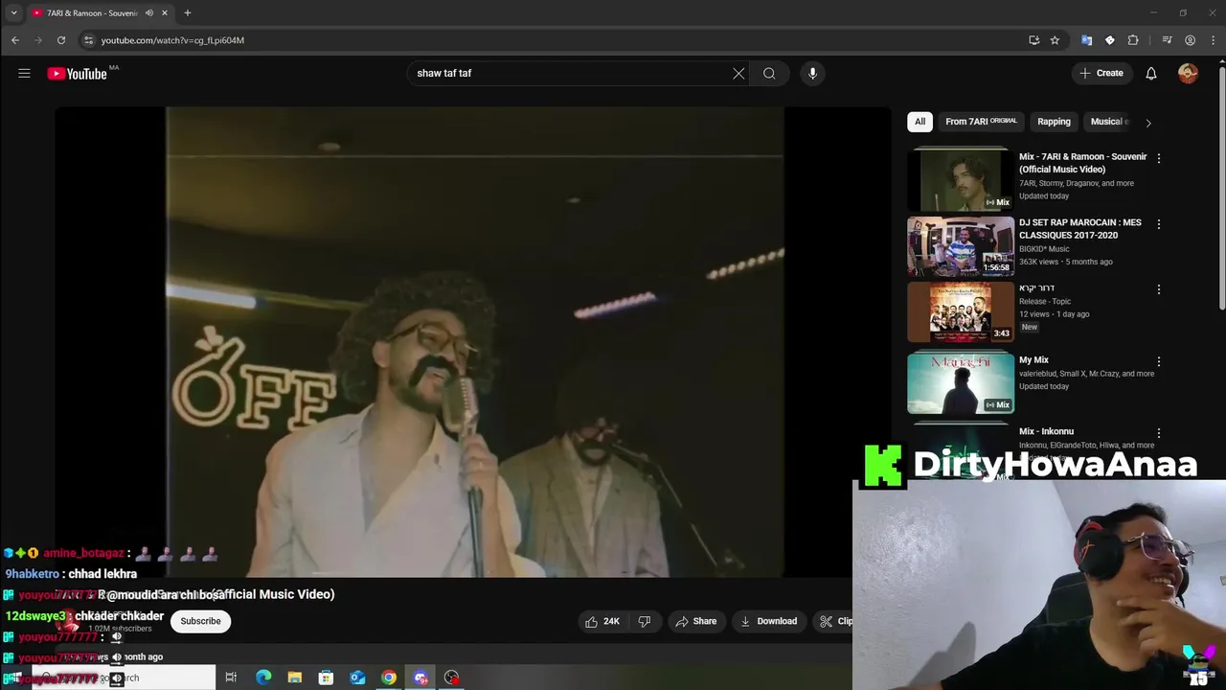
Task: Click the page vertical scrollbar
Action: [x=1221, y=187]
